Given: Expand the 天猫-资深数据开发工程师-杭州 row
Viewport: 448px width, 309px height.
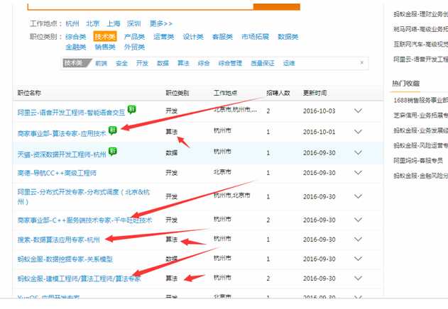Looking at the screenshot, I should click(x=358, y=153).
